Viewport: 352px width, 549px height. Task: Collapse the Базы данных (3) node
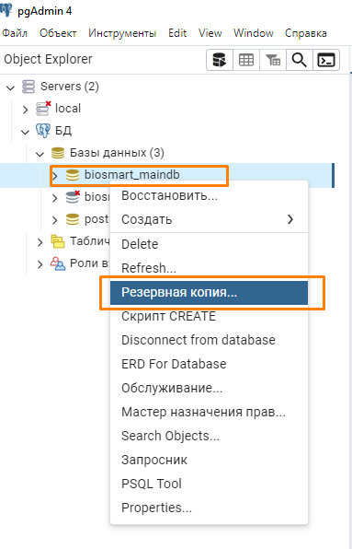40,154
